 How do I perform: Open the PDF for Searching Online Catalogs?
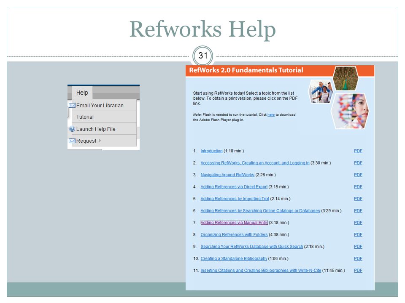pyautogui.click(x=358, y=211)
